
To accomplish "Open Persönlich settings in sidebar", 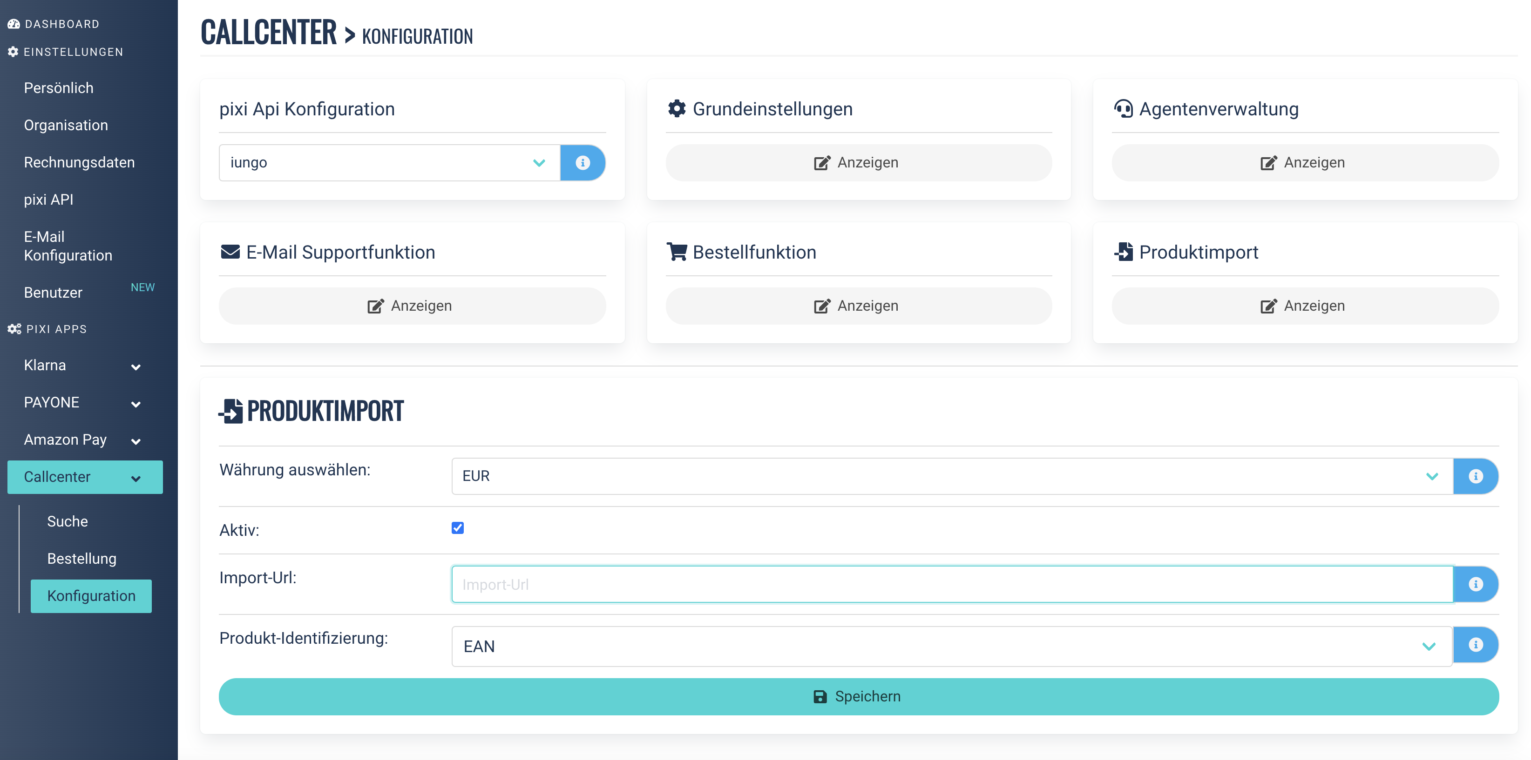I will pos(59,88).
